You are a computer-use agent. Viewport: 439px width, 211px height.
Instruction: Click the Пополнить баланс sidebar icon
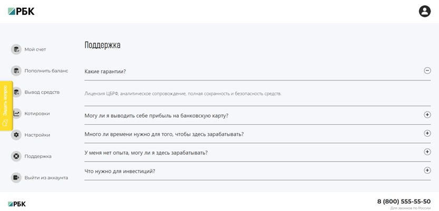(16, 71)
